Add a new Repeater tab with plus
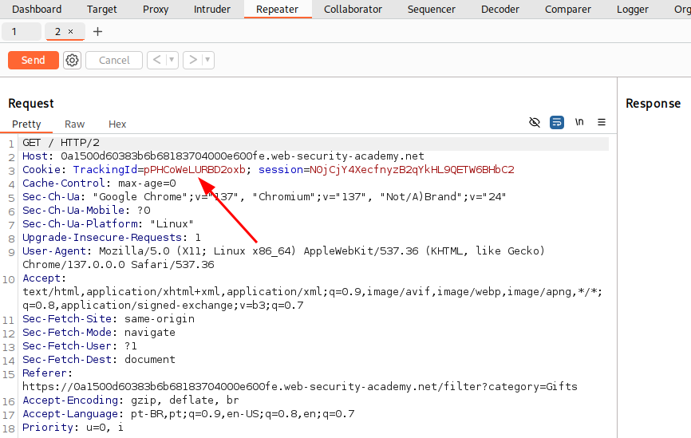This screenshot has width=691, height=438. [97, 32]
